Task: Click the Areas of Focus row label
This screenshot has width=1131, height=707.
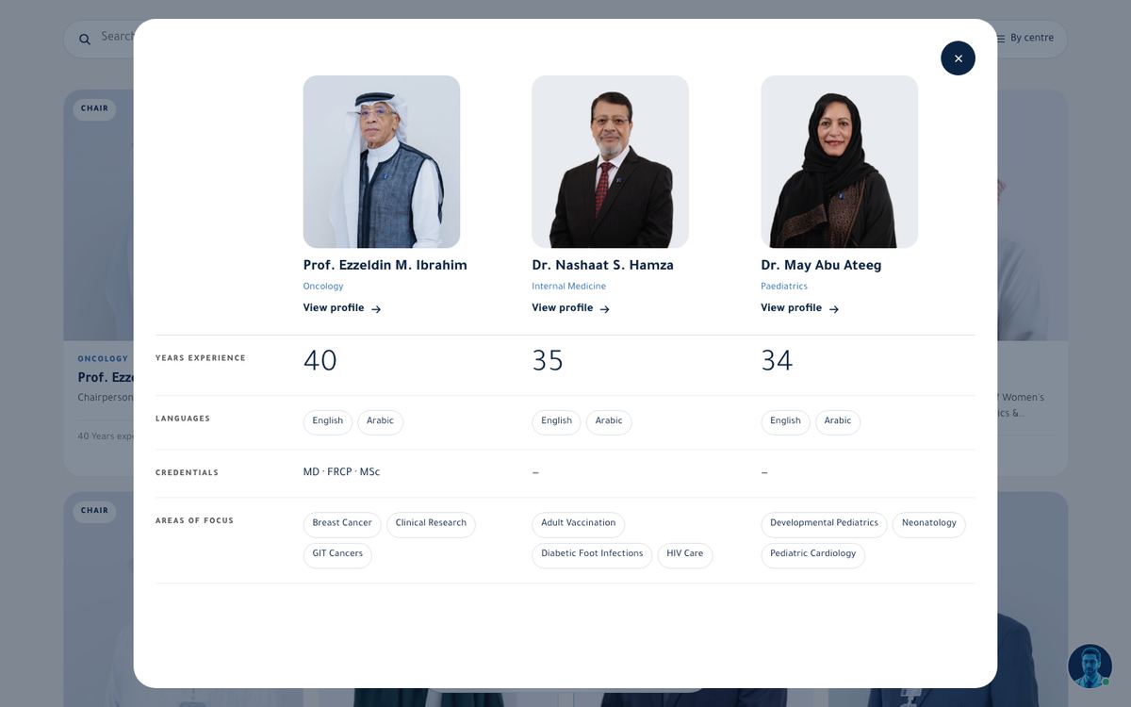Action: click(195, 520)
